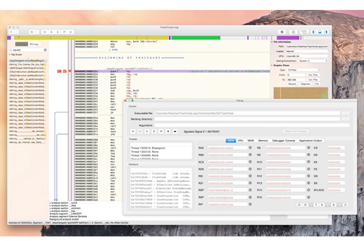
Task: Toggle the bottom log panel
Action: tap(320, 32)
